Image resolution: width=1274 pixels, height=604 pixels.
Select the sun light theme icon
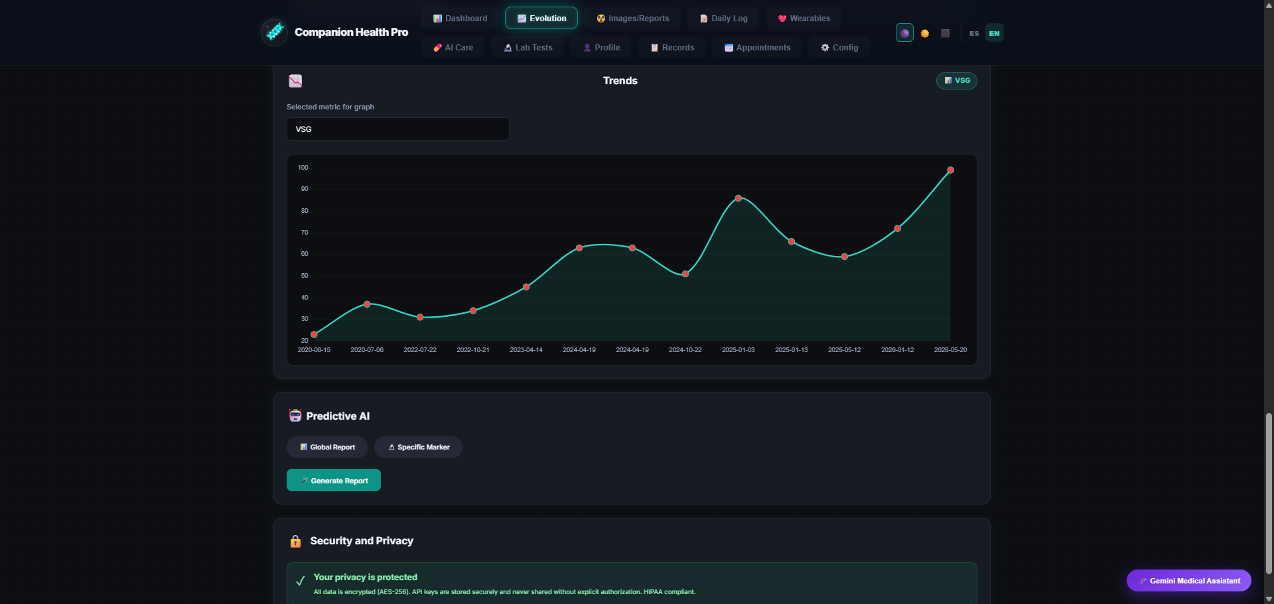(x=925, y=33)
